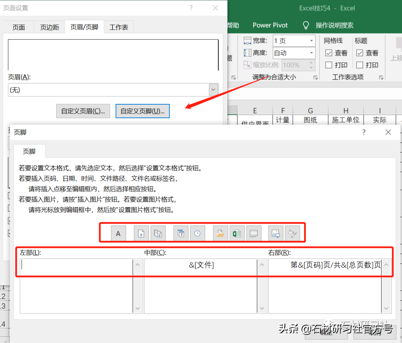Click help question mark in 页脚 dialog
Viewport: 402px width, 343px height.
(364, 132)
